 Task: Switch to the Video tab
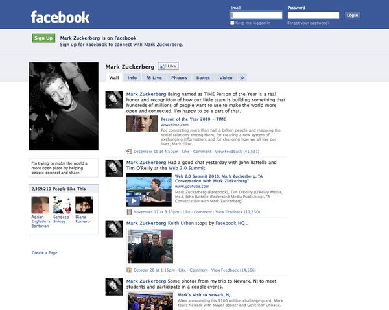[226, 78]
